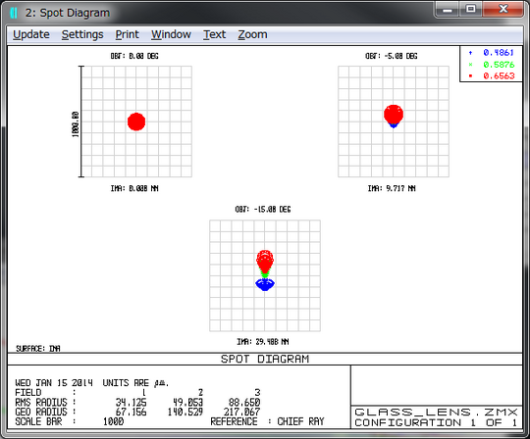Click the IMA: 29.408 MM label

coord(263,342)
